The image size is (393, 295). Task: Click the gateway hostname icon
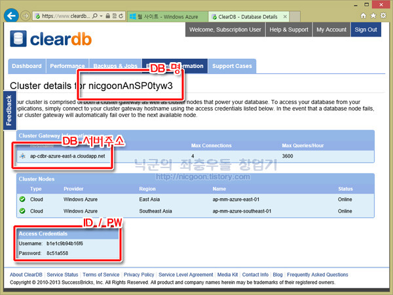(22, 156)
